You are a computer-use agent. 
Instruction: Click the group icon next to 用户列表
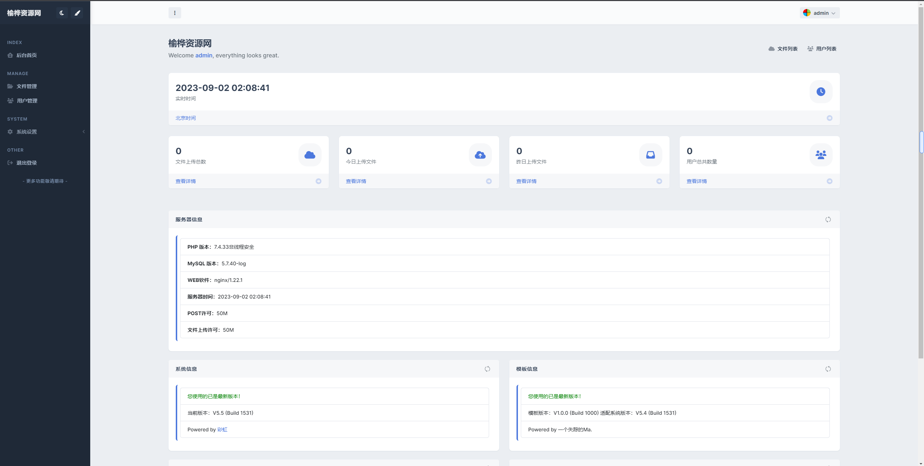click(x=810, y=49)
